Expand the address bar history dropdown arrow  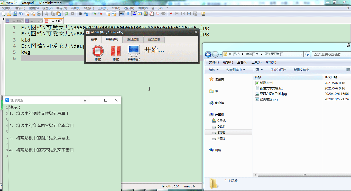[301, 54]
